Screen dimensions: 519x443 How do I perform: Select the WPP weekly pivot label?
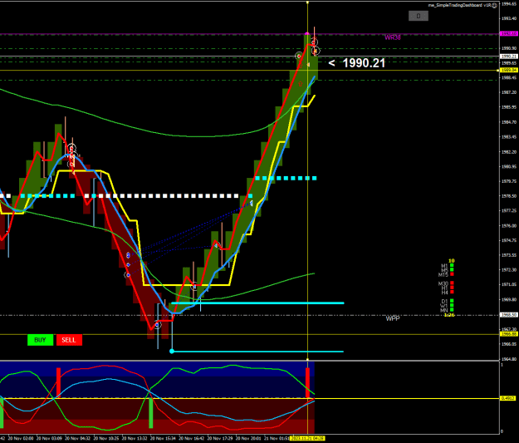(393, 318)
